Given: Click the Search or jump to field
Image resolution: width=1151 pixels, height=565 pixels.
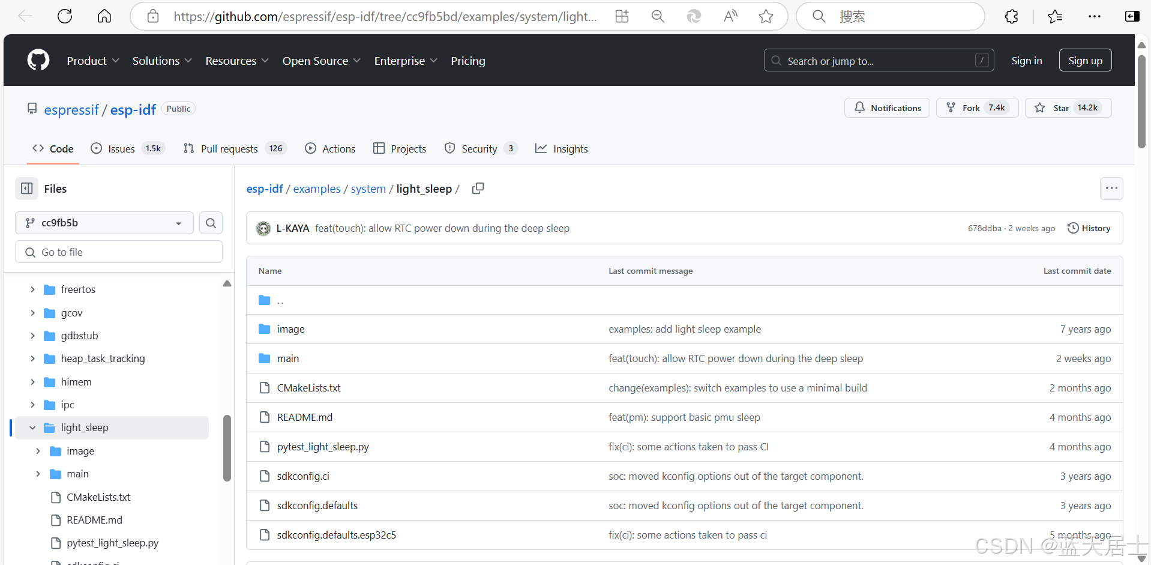Looking at the screenshot, I should point(879,61).
